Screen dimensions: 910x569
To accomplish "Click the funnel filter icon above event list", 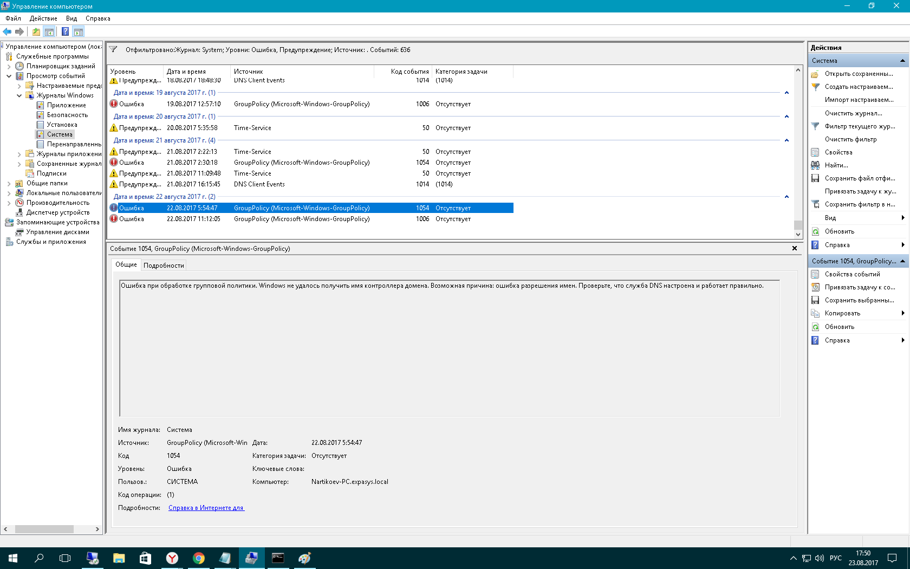I will [x=113, y=49].
